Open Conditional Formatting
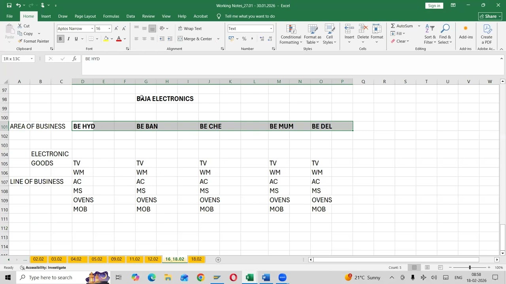The image size is (506, 284). (x=291, y=35)
